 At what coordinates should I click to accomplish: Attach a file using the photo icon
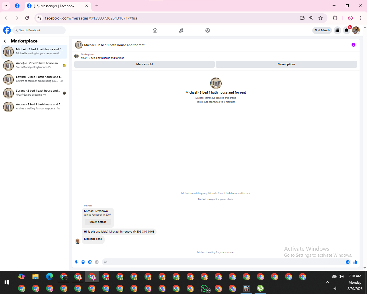(83, 262)
